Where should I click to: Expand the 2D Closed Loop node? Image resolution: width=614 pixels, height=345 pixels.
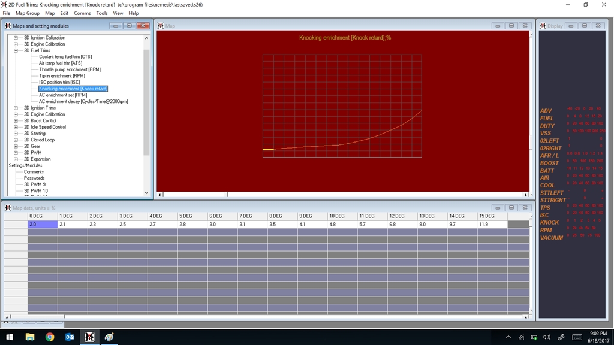coord(16,140)
